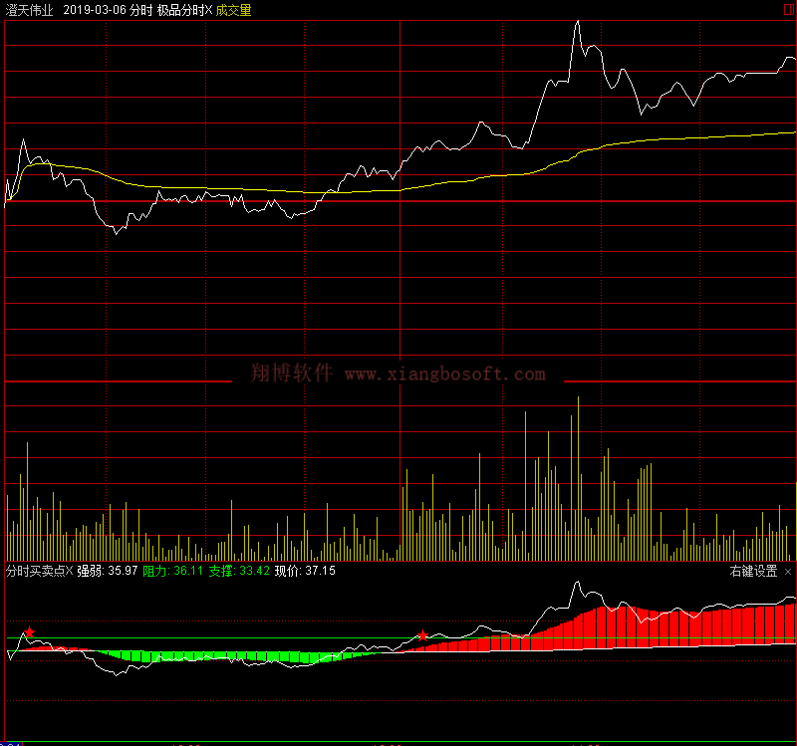Click the first red star signal marker
Viewport: 797px width, 746px height.
(30, 632)
